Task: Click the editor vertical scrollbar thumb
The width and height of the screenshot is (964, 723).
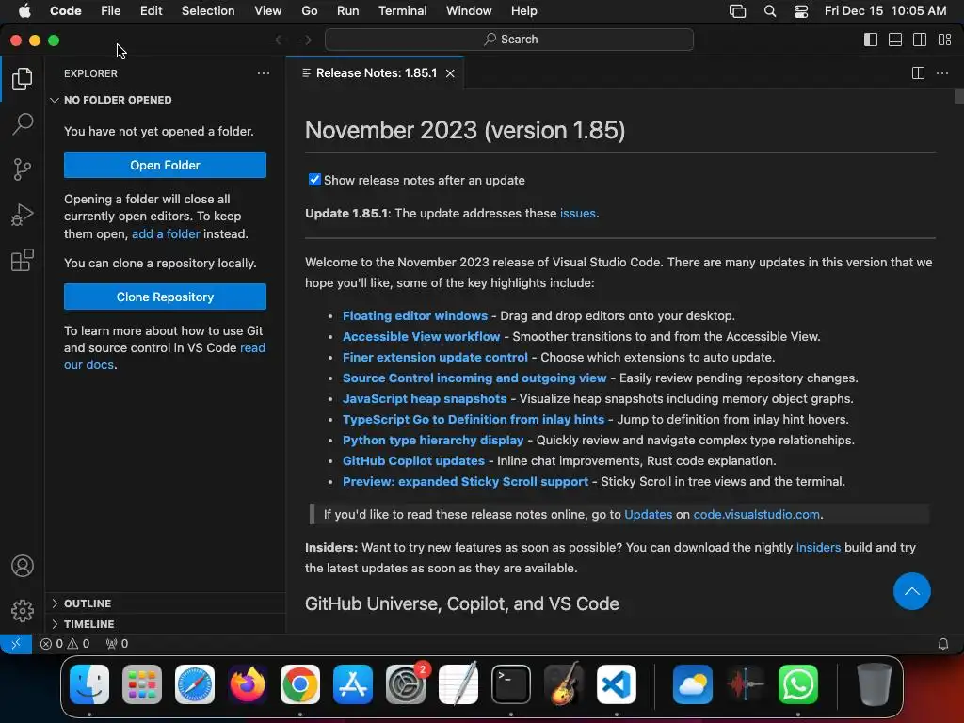Action: tap(958, 97)
